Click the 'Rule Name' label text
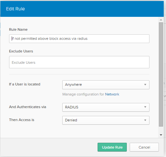This screenshot has height=157, width=166. pos(18,29)
